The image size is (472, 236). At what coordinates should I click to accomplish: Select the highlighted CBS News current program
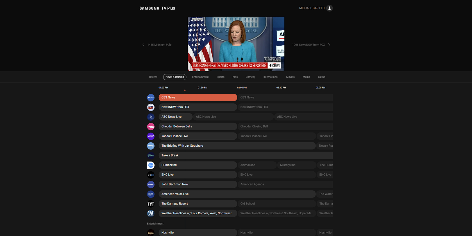pyautogui.click(x=198, y=97)
